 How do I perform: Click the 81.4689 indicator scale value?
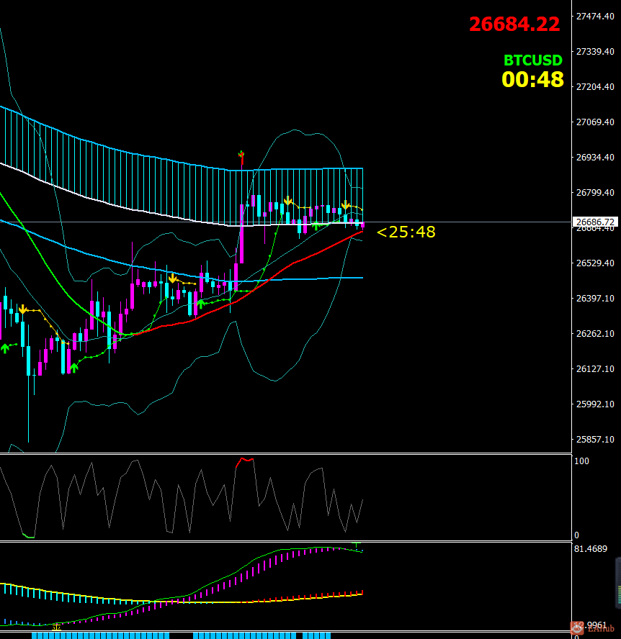pyautogui.click(x=591, y=549)
